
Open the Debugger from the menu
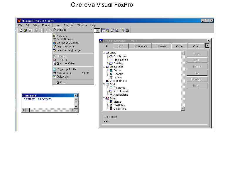click(73, 77)
